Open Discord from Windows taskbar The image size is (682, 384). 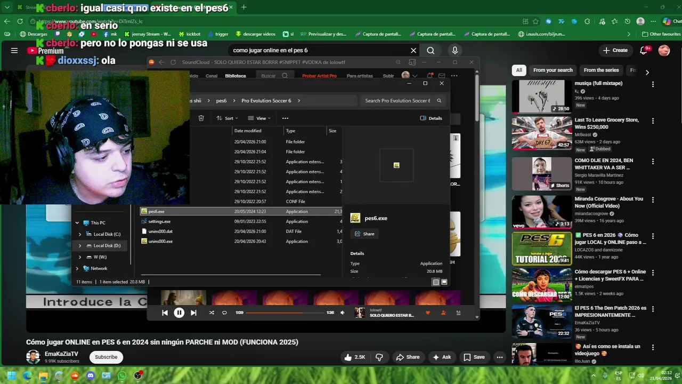point(90,376)
